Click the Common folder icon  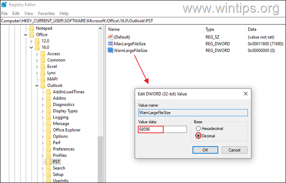point(43,60)
